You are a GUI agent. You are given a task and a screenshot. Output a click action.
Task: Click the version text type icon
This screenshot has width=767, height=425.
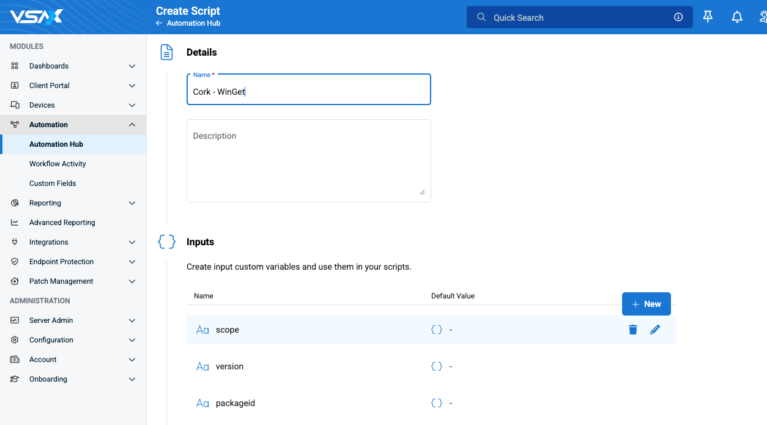click(202, 367)
